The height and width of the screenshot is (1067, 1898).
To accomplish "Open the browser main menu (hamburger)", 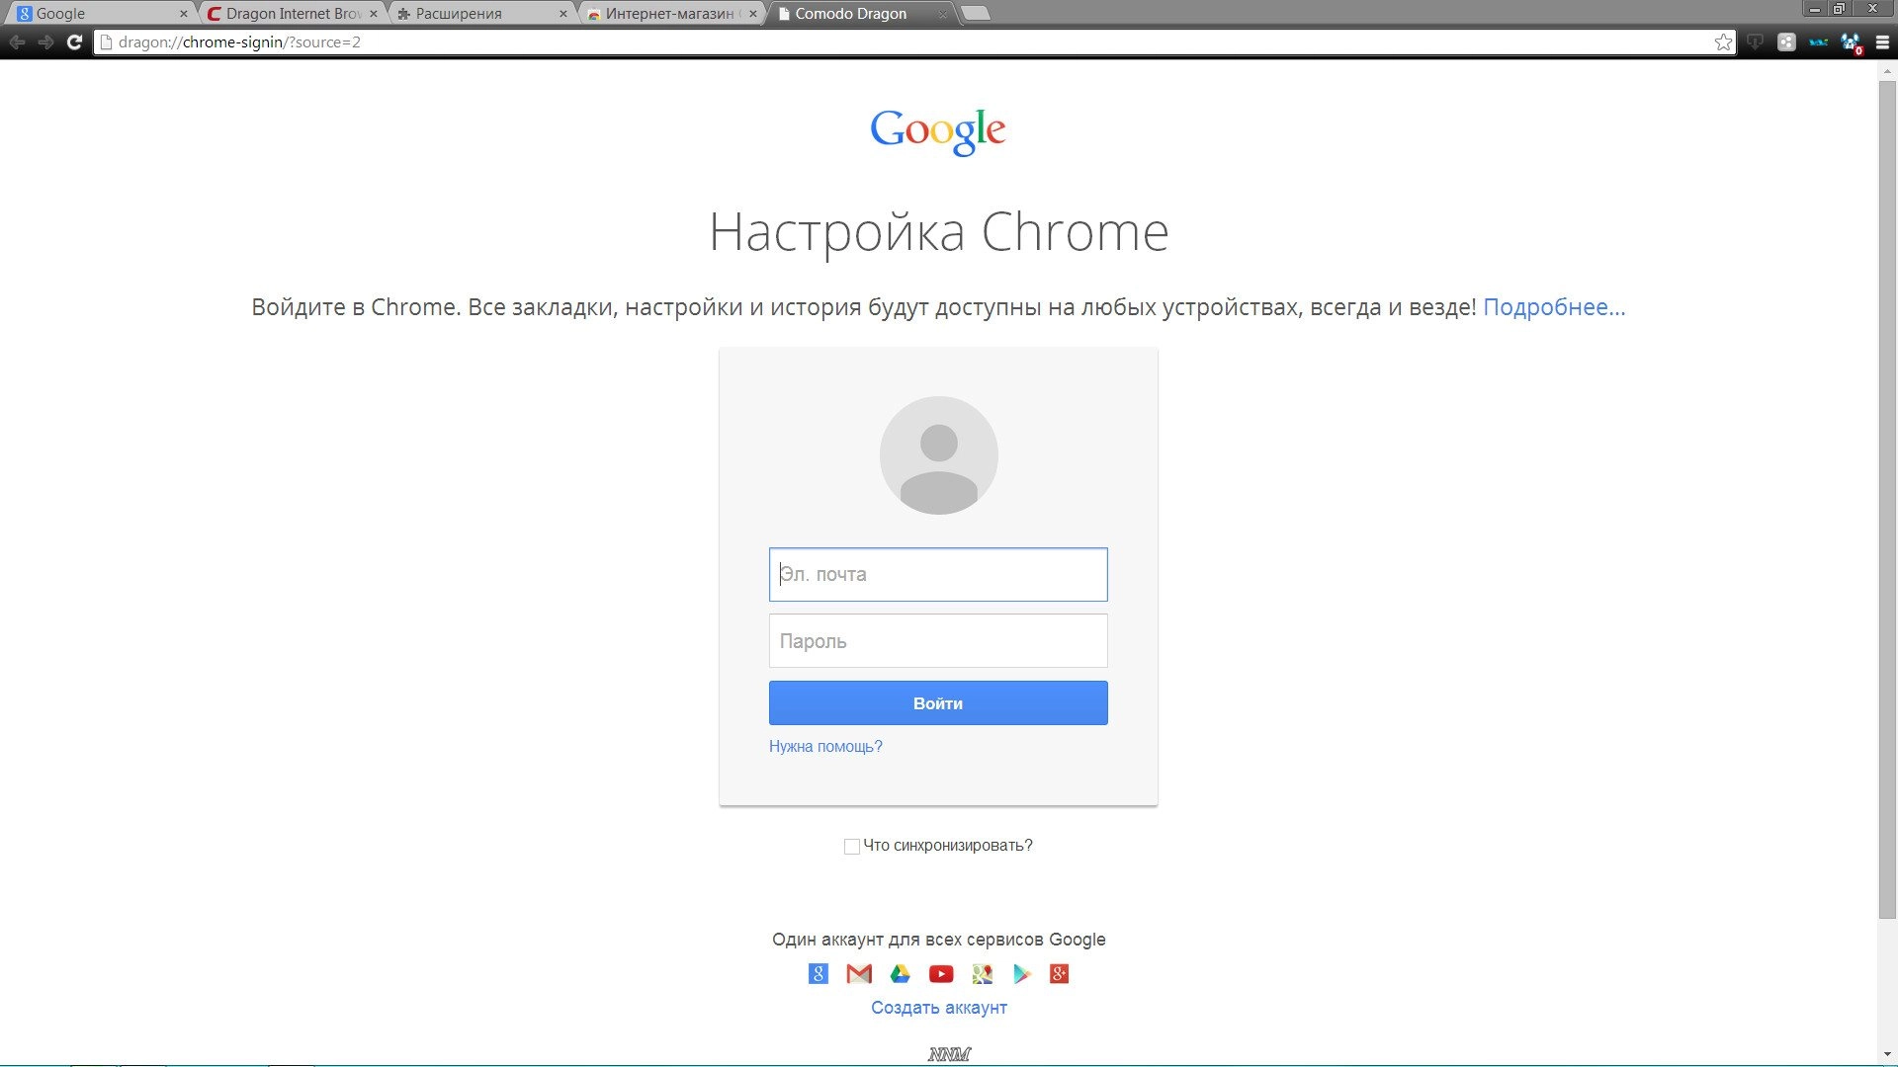I will point(1882,42).
